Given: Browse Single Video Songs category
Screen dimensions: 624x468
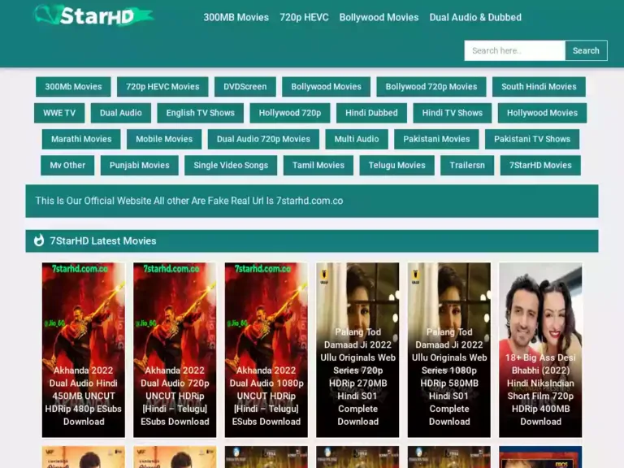Looking at the screenshot, I should point(231,166).
